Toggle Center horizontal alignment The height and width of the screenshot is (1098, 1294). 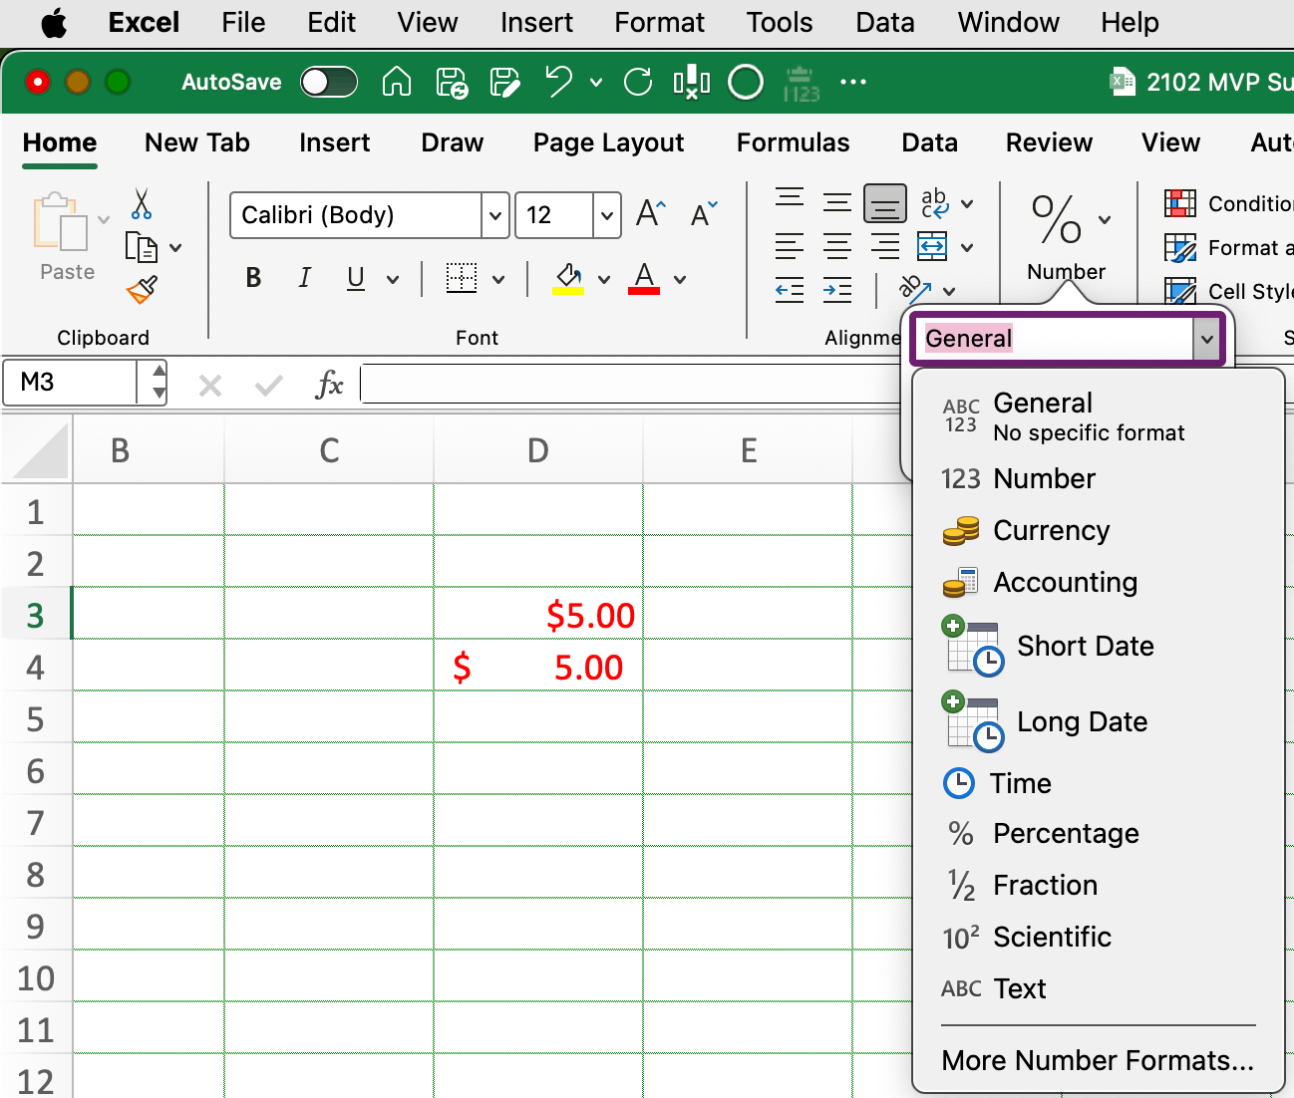tap(837, 246)
